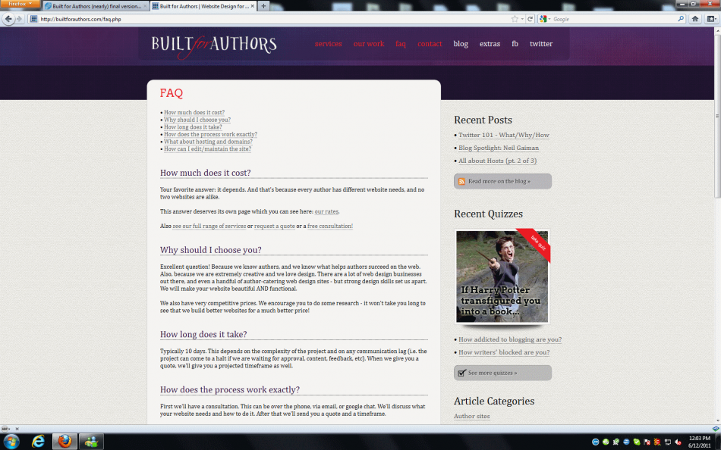Click the Windows Start orb

[11, 441]
